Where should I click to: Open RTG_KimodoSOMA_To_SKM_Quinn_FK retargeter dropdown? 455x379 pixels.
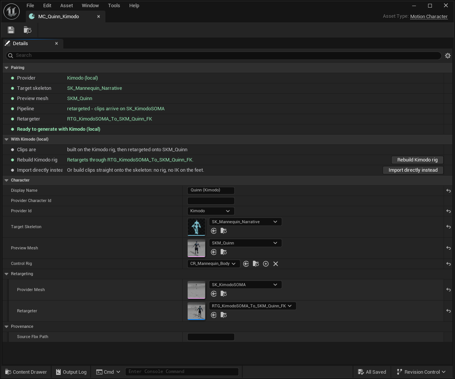253,306
